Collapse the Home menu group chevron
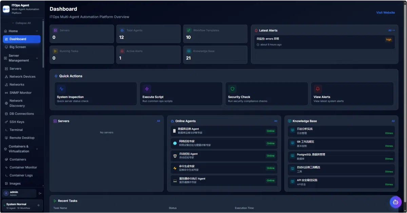The image size is (407, 213). tap(37, 31)
